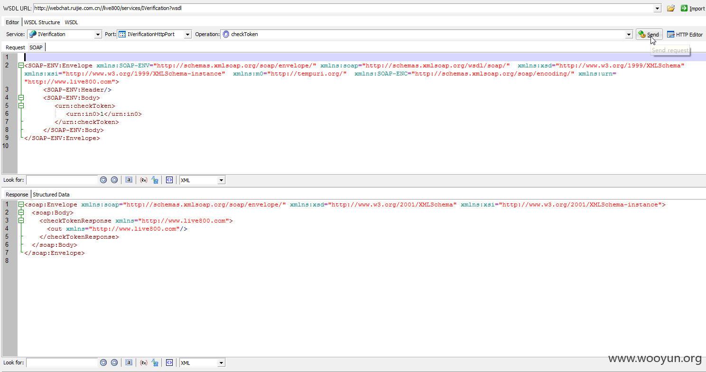Find previous match in request search bar
The image size is (706, 372).
point(114,180)
